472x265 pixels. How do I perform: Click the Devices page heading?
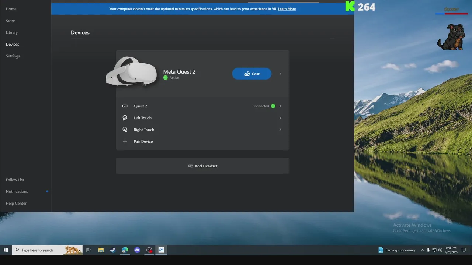80,32
